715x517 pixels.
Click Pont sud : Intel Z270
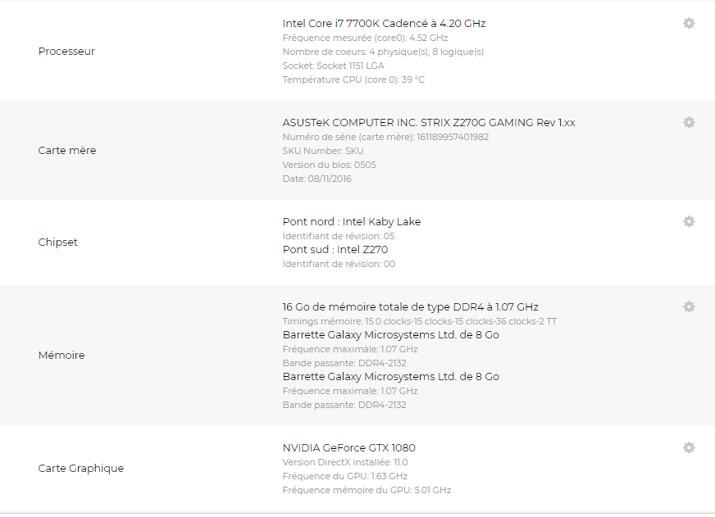[335, 250]
